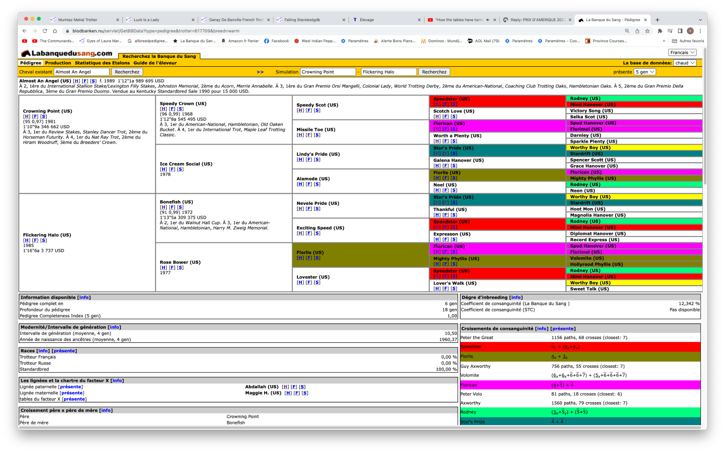The image size is (725, 453).
Task: Open tables du facteur X présente link
Action: coord(74,399)
